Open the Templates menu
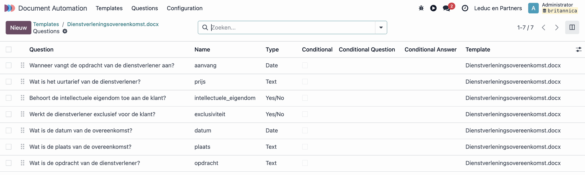 109,8
